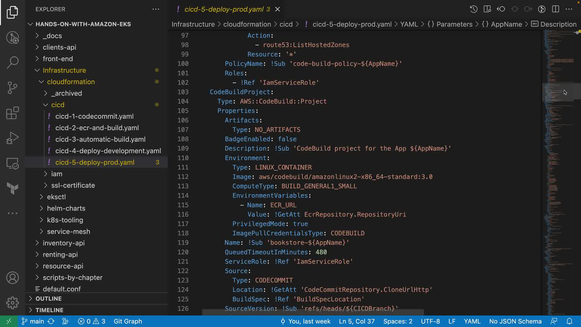Open the Source Control view
This screenshot has width=581, height=327.
tap(12, 88)
